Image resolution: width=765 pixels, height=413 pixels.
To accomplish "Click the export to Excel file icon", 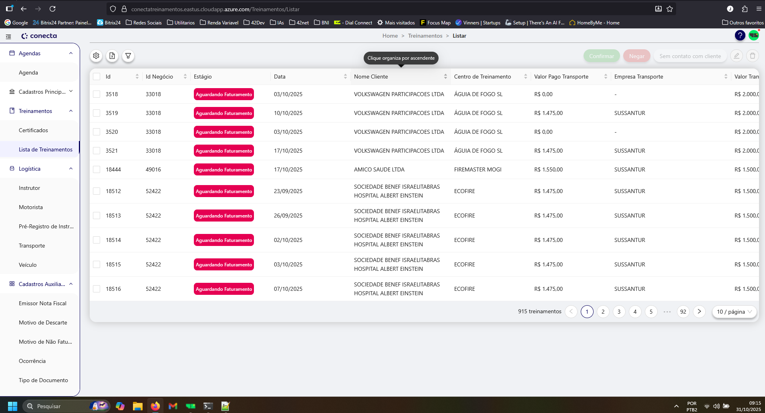I will (x=112, y=56).
